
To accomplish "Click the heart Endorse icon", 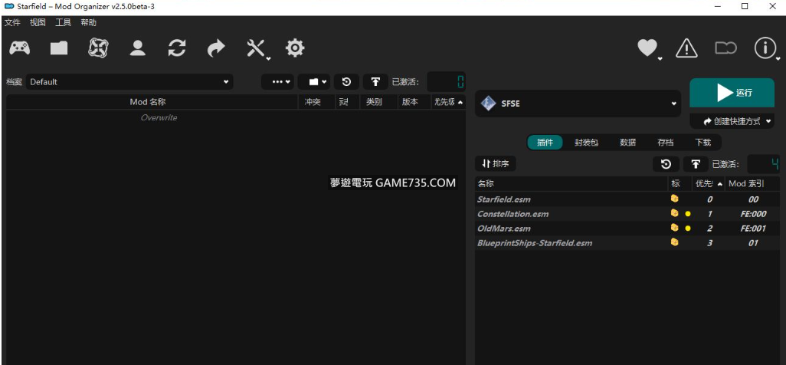I will coord(647,48).
